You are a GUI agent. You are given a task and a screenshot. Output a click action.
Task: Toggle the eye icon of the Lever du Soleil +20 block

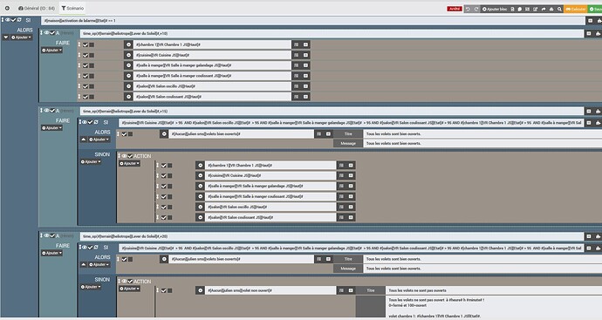pyautogui.click(x=46, y=235)
